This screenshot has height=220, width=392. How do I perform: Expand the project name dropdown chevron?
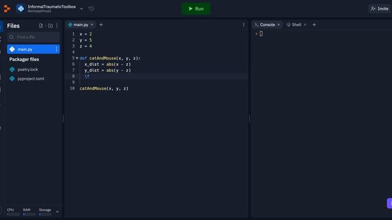[81, 9]
